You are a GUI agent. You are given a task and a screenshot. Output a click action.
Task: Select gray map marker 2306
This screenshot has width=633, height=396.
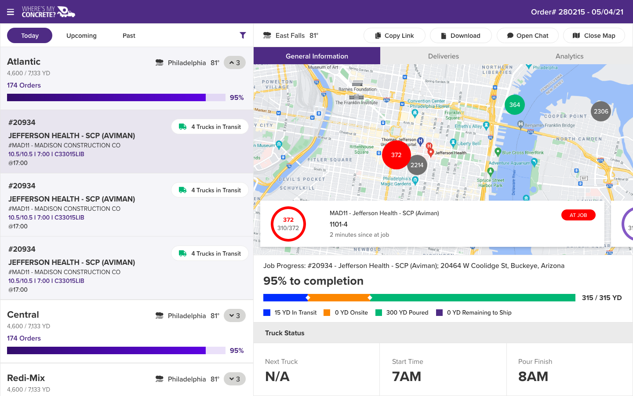click(601, 111)
